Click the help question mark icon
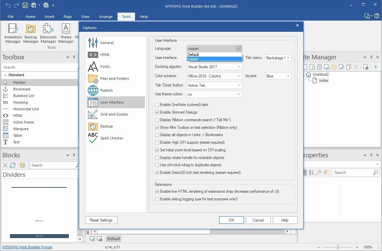The height and width of the screenshot is (251, 382). pyautogui.click(x=377, y=16)
